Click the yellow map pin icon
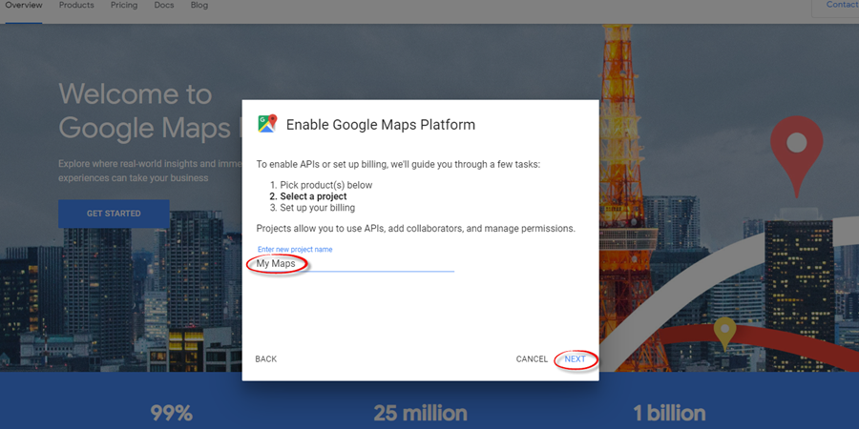Screen dimensions: 859x429 point(724,334)
